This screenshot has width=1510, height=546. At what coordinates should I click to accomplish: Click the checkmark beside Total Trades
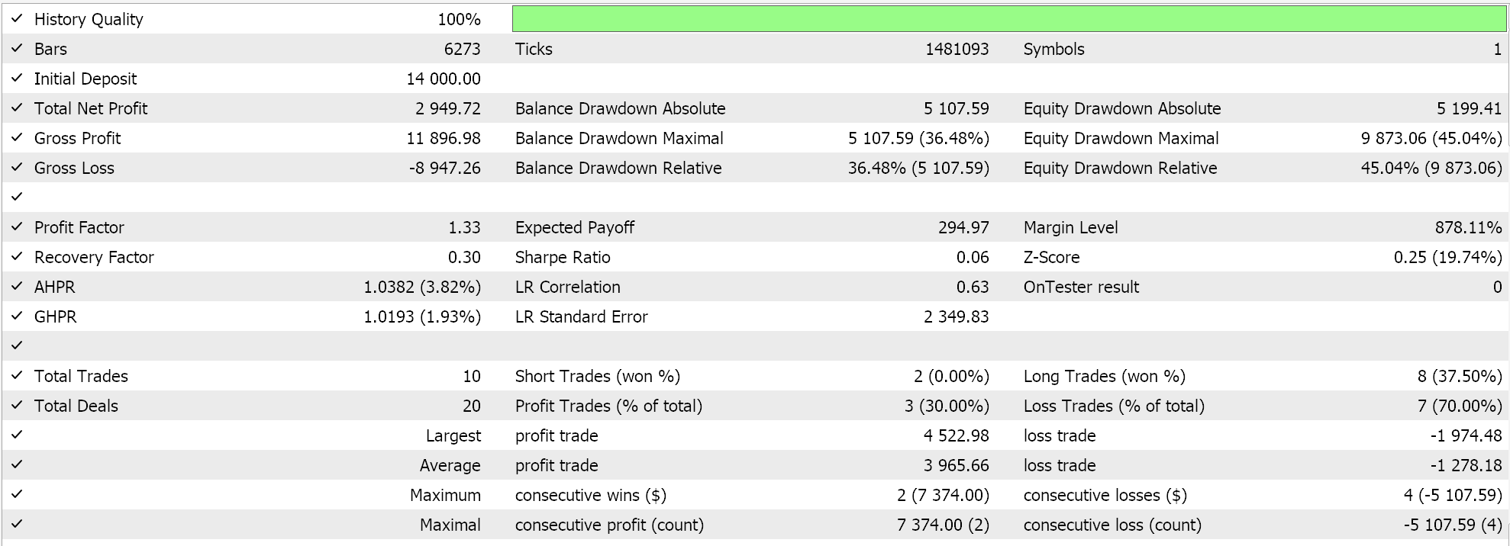[x=17, y=375]
